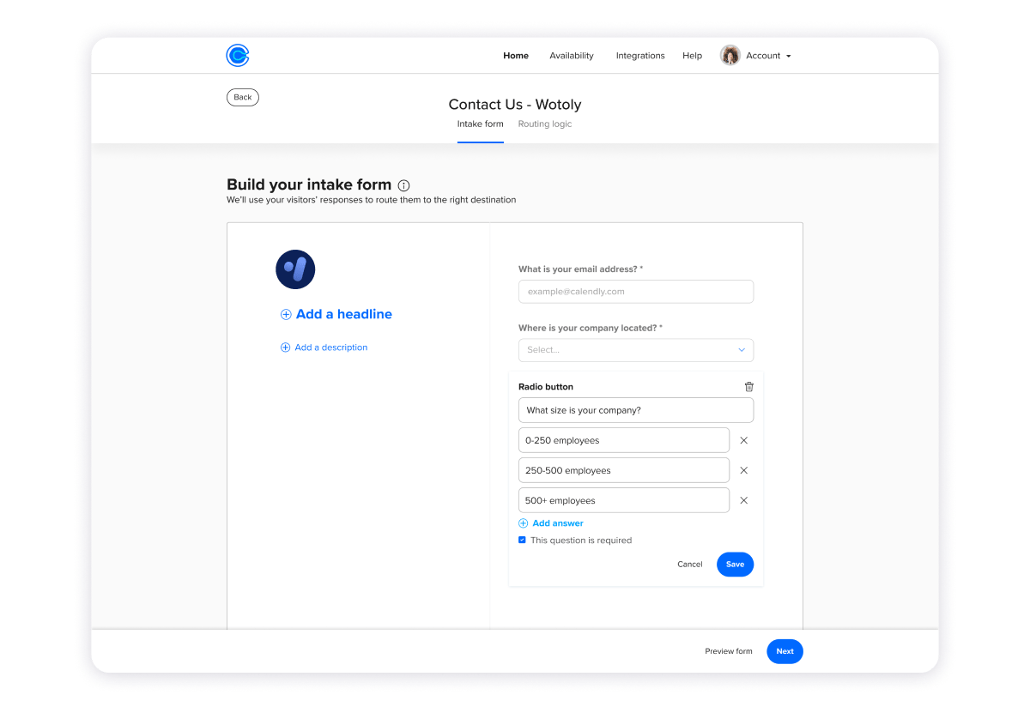Open Availability in the navigation
1030x701 pixels.
point(572,56)
